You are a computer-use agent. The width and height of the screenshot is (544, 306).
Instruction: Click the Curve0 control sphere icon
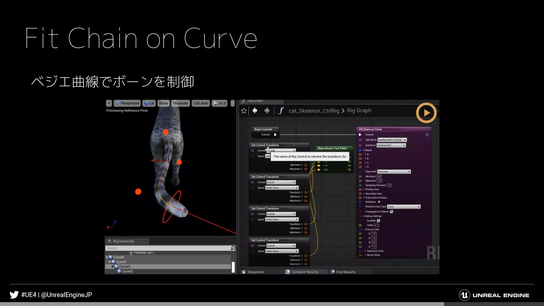click(x=110, y=257)
